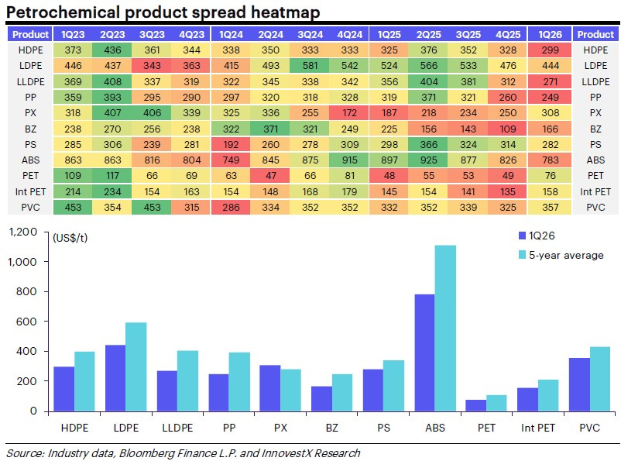Viewport: 621px width, 461px height.
Task: Select the PET 1Q26 purple bar in chart
Action: pos(475,405)
